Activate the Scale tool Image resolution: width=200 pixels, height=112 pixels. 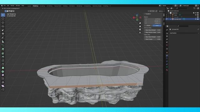point(3,30)
